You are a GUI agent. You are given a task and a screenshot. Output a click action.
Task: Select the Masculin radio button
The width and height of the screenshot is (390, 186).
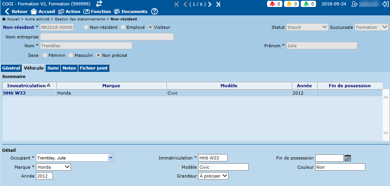(x=71, y=55)
